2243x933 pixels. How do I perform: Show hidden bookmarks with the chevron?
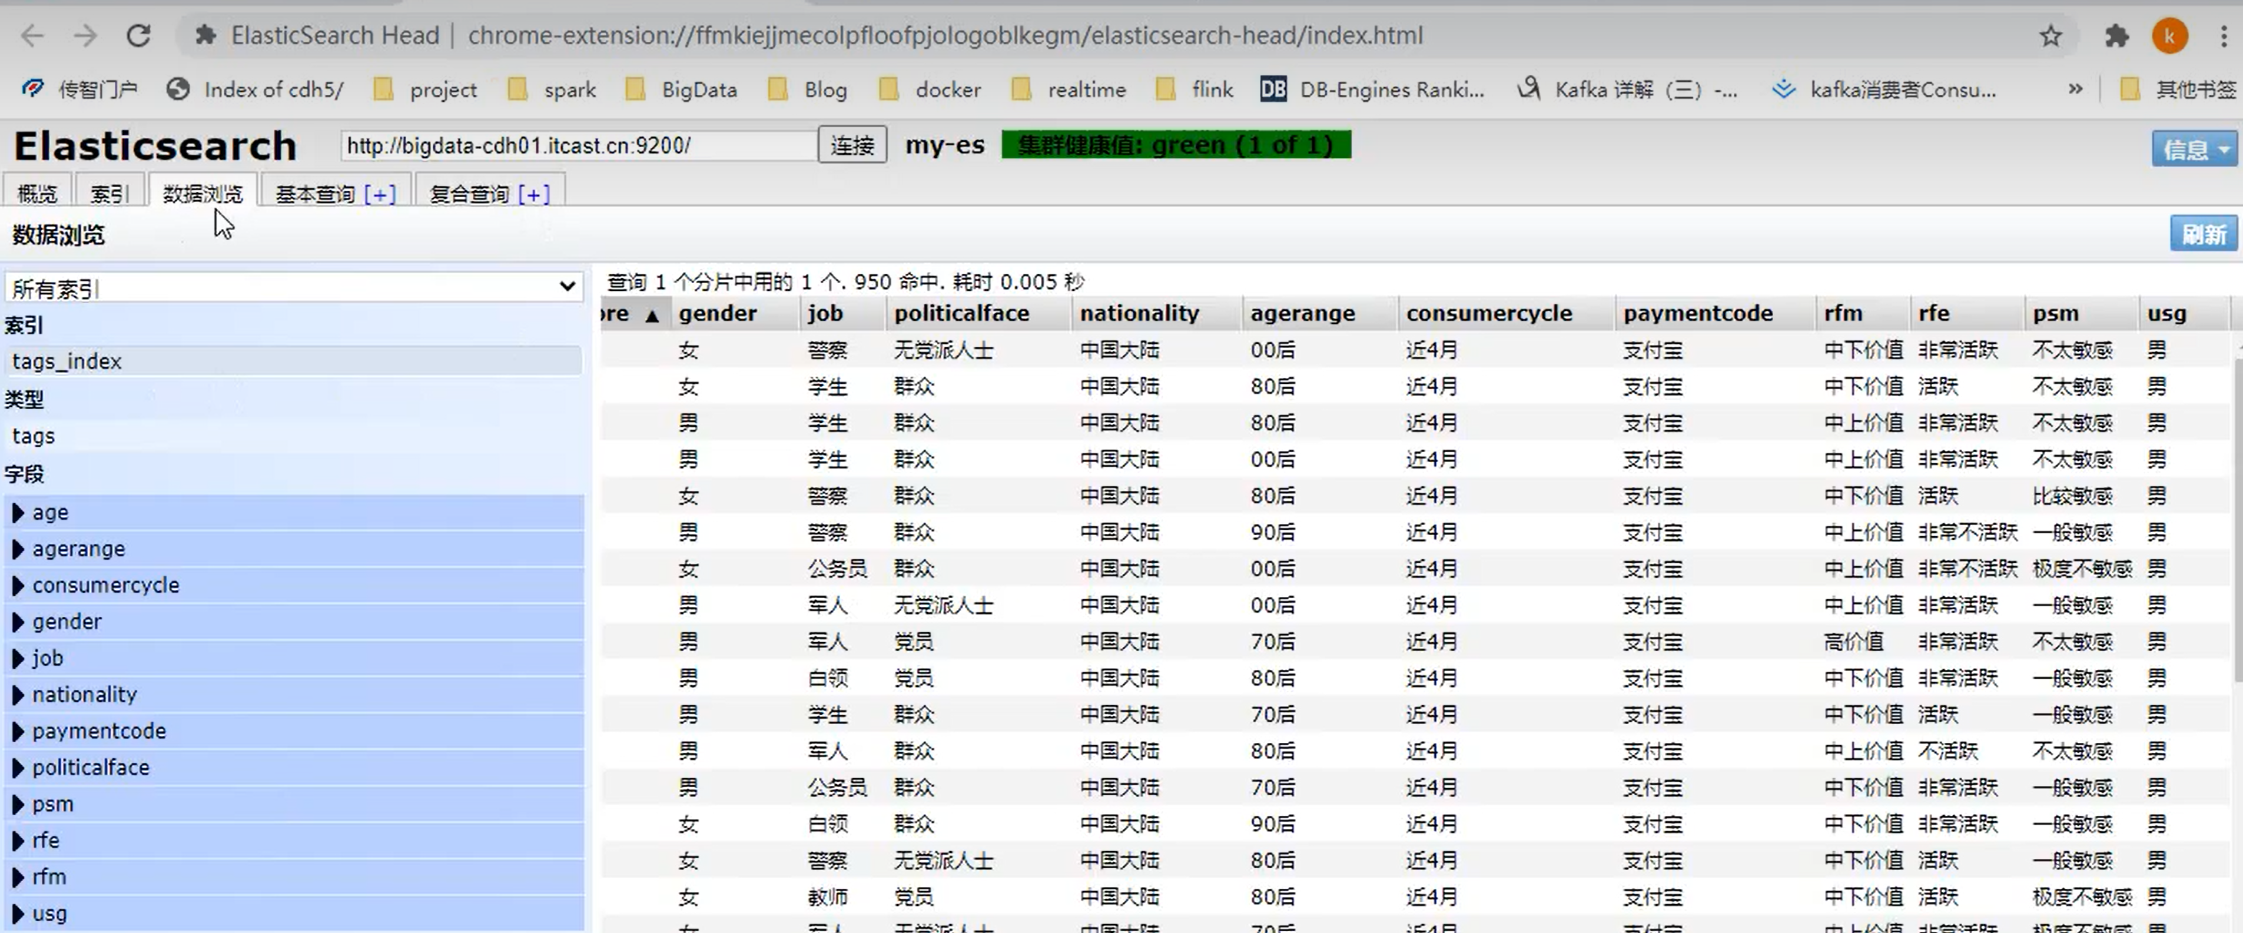[2075, 89]
